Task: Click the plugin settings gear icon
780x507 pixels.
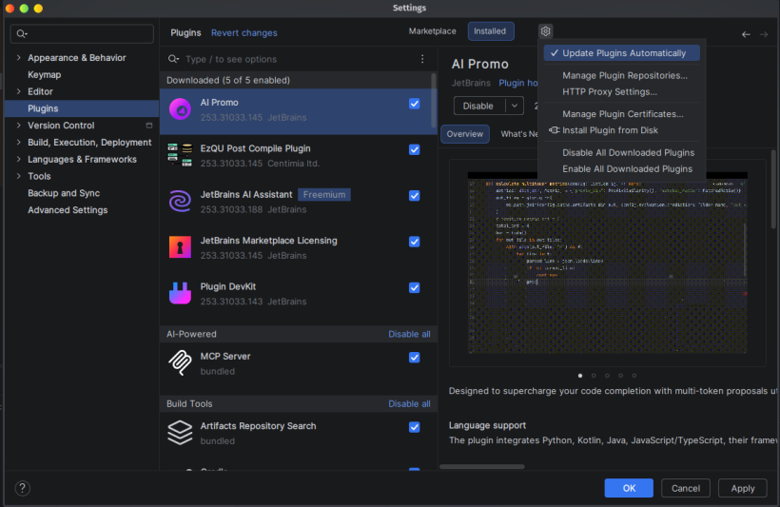Action: (x=545, y=31)
